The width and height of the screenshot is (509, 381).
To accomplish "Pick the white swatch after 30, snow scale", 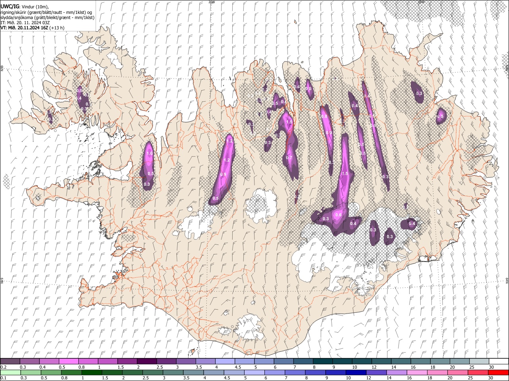I will [499, 361].
